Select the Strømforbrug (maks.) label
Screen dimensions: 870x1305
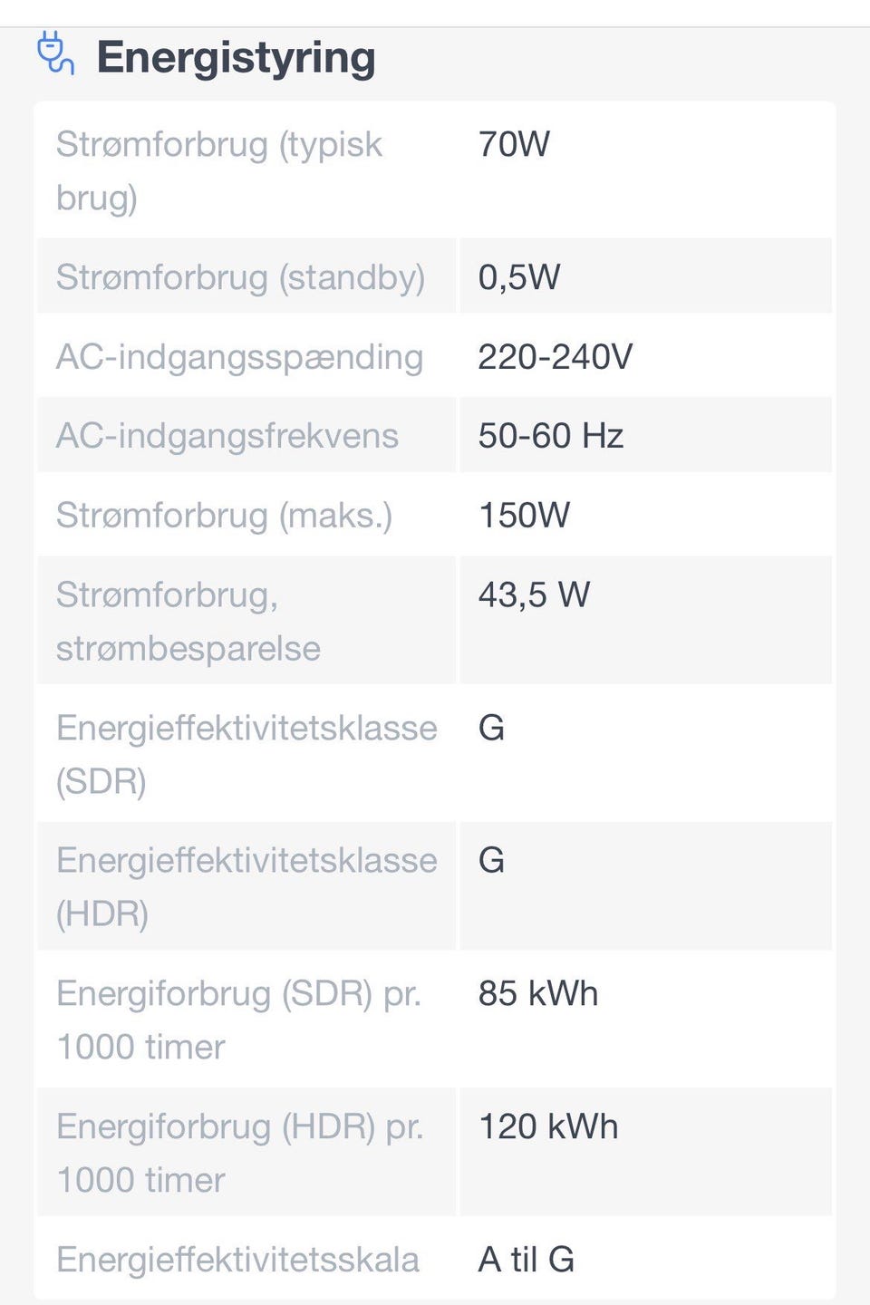click(224, 516)
